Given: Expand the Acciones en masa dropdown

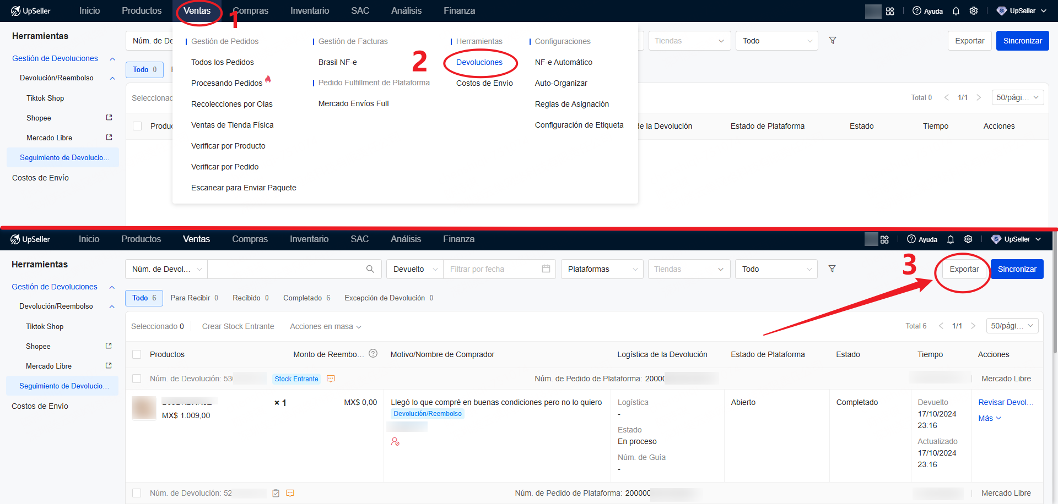Looking at the screenshot, I should (325, 326).
